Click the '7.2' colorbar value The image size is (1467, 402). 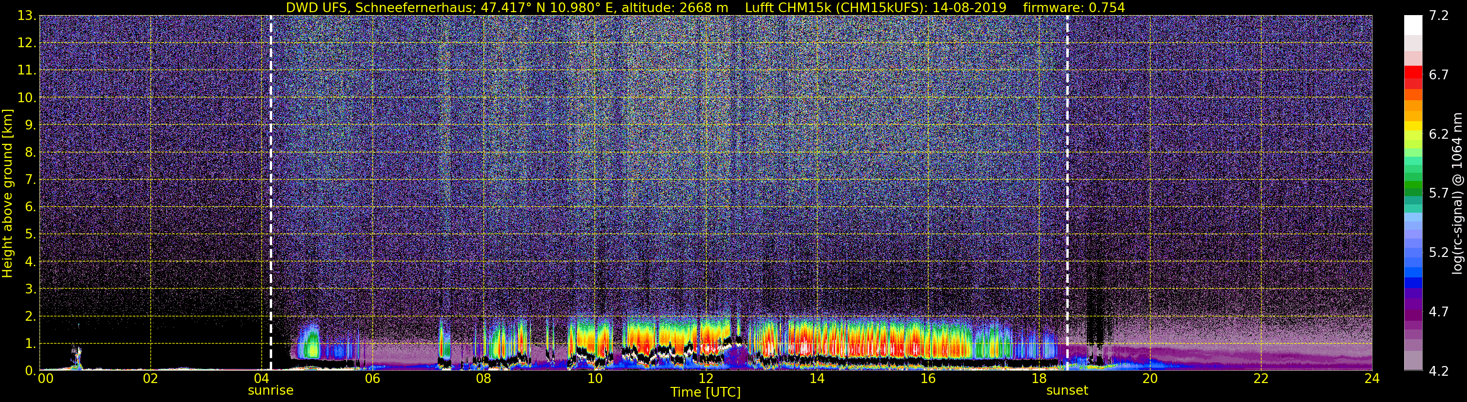(1439, 16)
